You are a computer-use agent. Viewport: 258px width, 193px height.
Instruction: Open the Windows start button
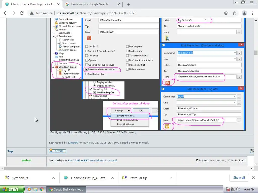tap(12, 189)
